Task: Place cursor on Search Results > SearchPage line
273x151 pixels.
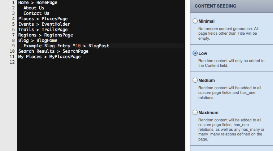Action: click(x=53, y=51)
